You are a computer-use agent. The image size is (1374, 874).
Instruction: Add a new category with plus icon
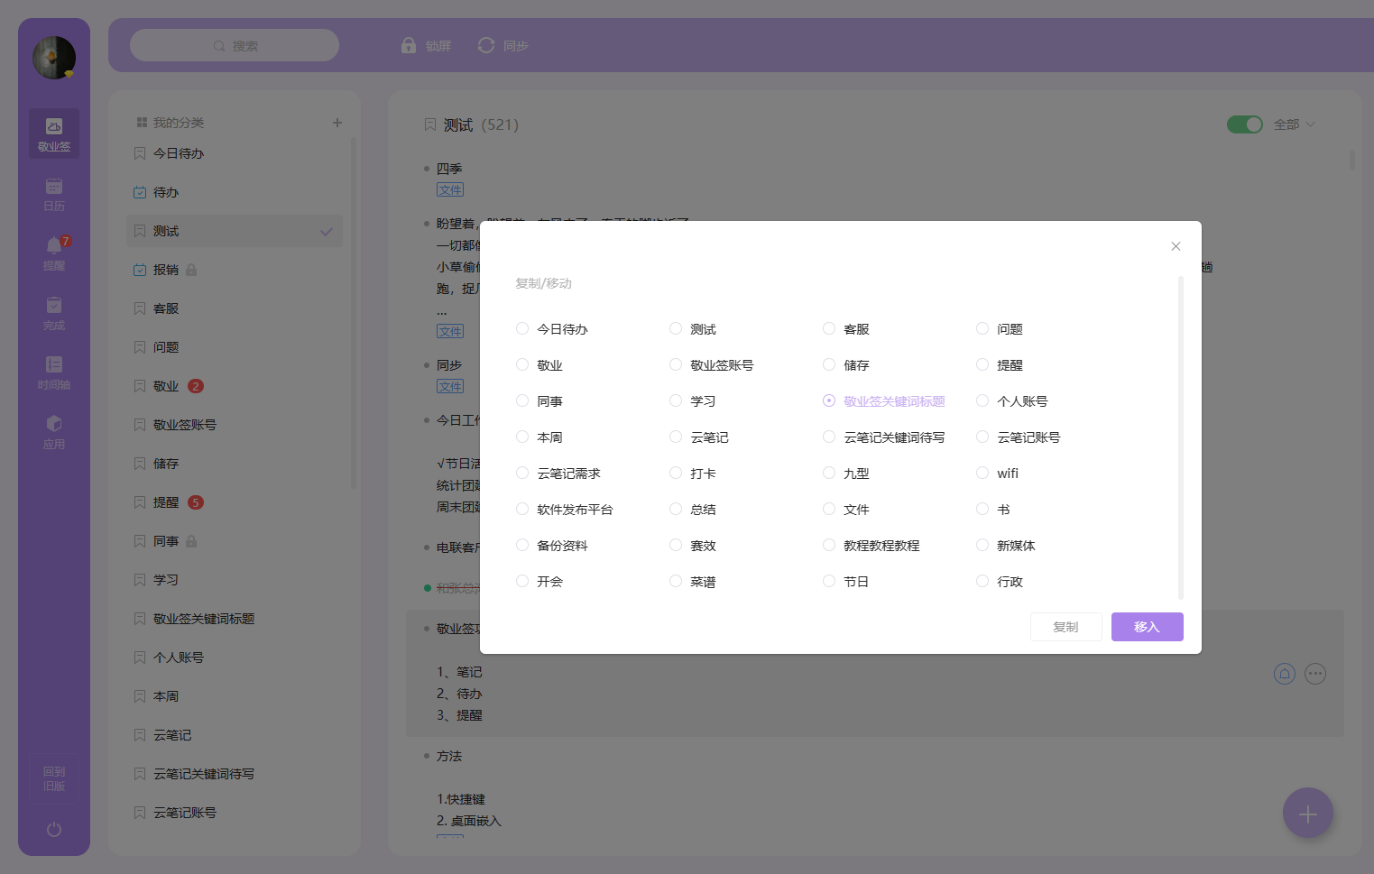(x=337, y=123)
